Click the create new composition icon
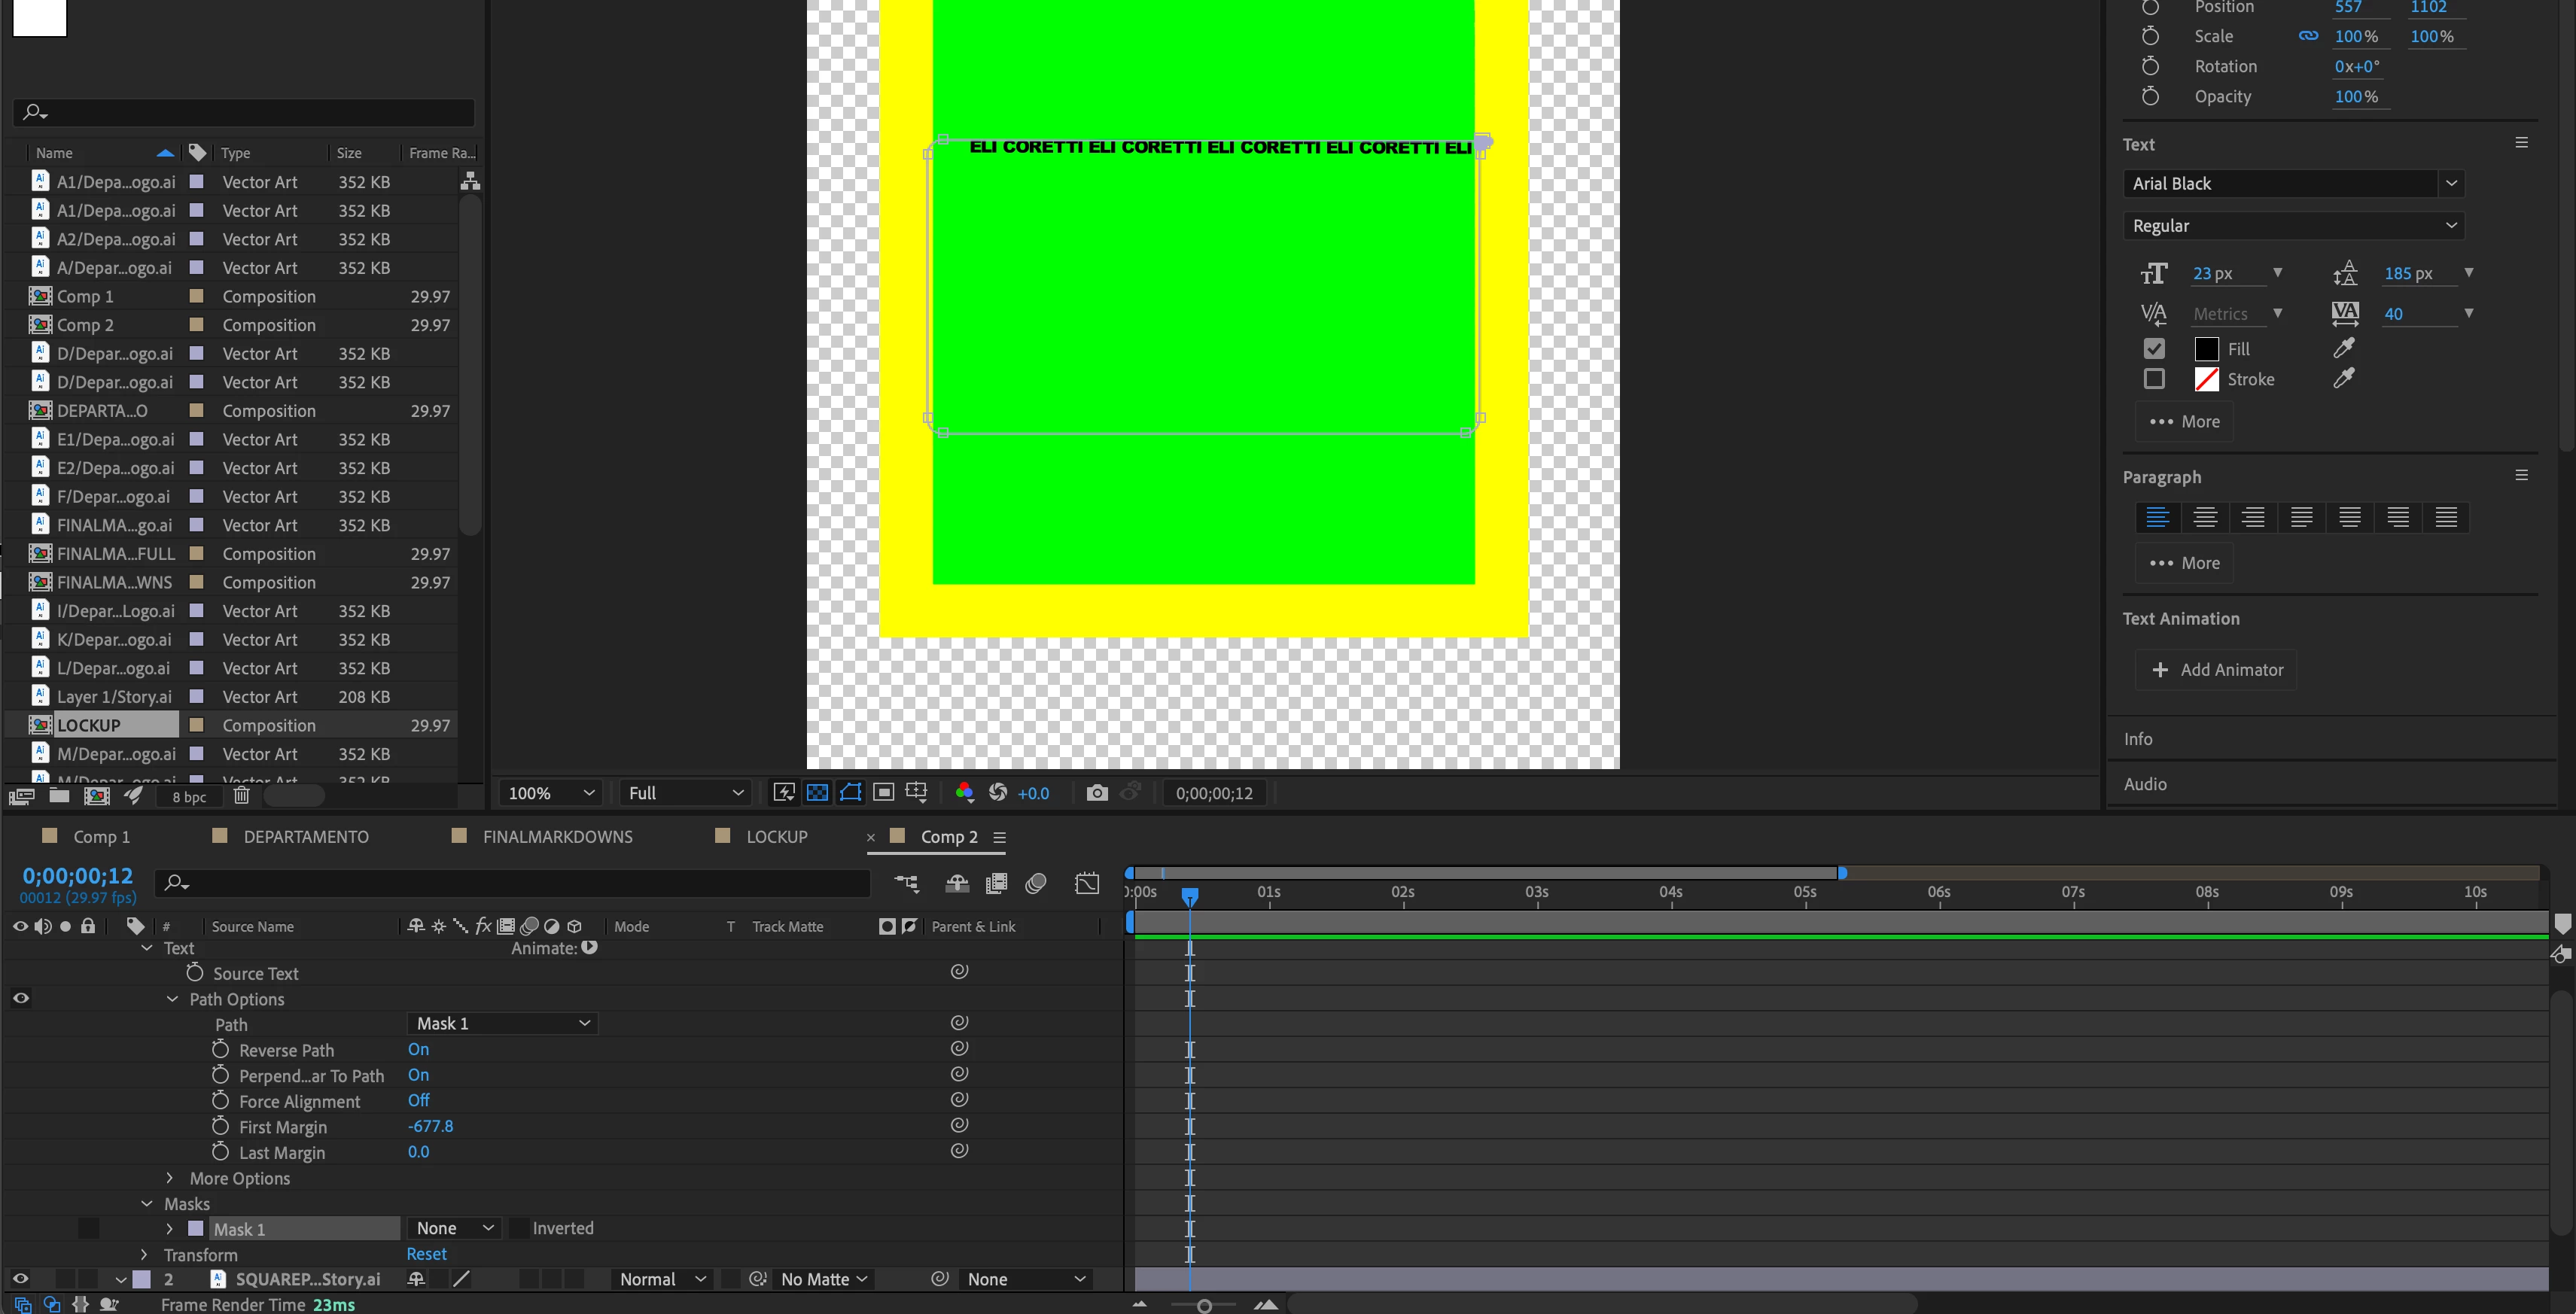The width and height of the screenshot is (2576, 1314). (97, 796)
